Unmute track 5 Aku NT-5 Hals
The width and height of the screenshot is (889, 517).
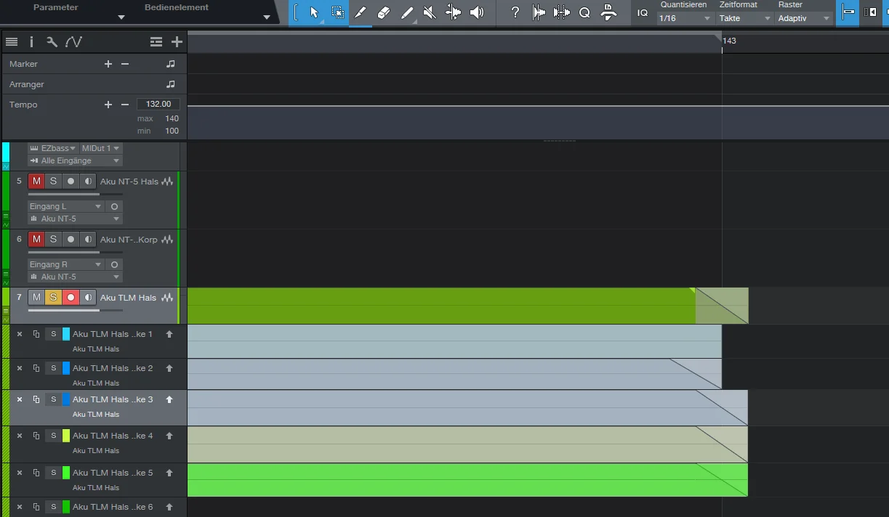(36, 182)
